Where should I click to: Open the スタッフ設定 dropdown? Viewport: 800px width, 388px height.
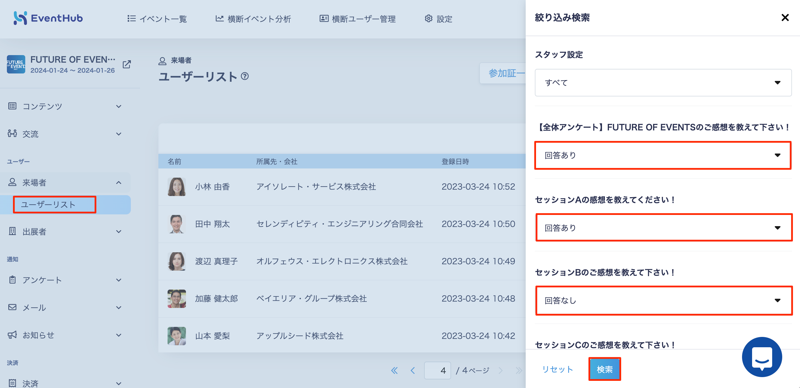point(663,83)
